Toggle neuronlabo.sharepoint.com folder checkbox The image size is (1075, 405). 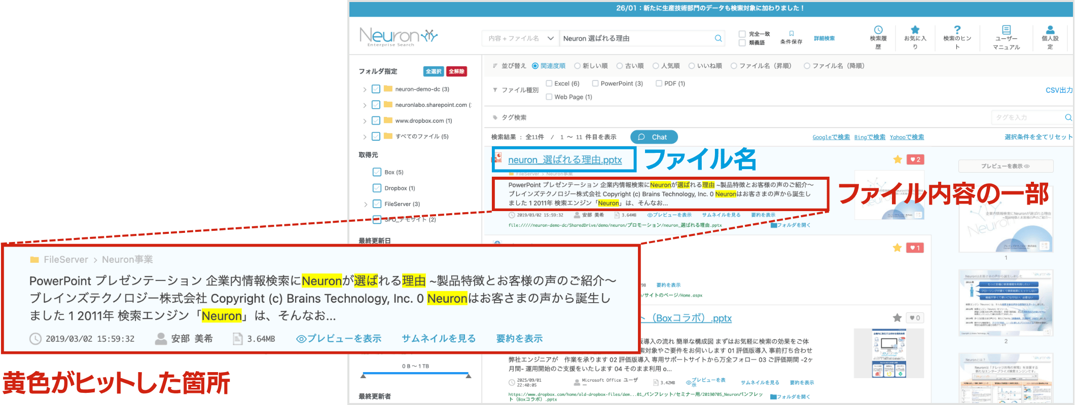pyautogui.click(x=376, y=105)
